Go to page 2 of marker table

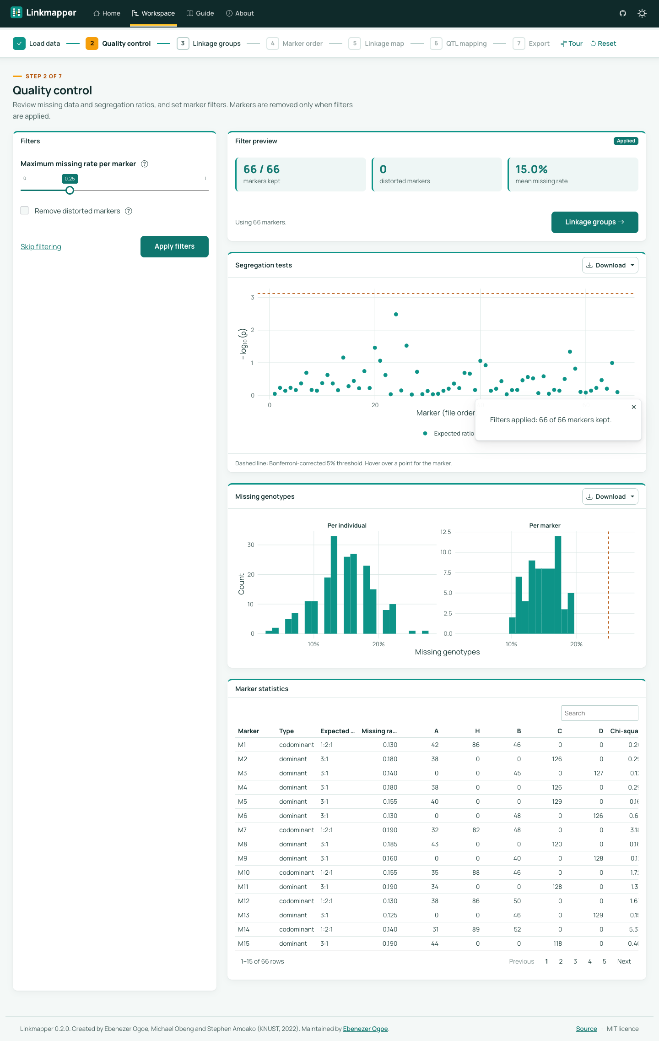[x=561, y=961]
